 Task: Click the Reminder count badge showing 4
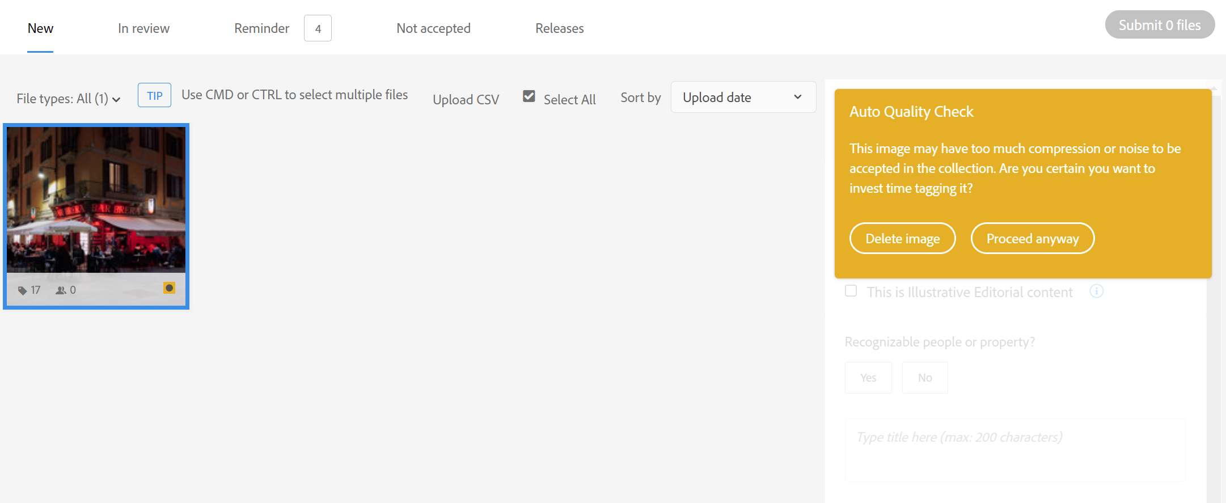point(318,28)
